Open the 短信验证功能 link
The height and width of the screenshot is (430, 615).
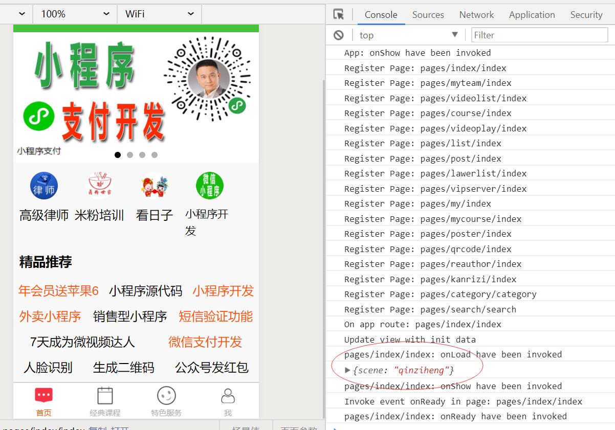(215, 317)
